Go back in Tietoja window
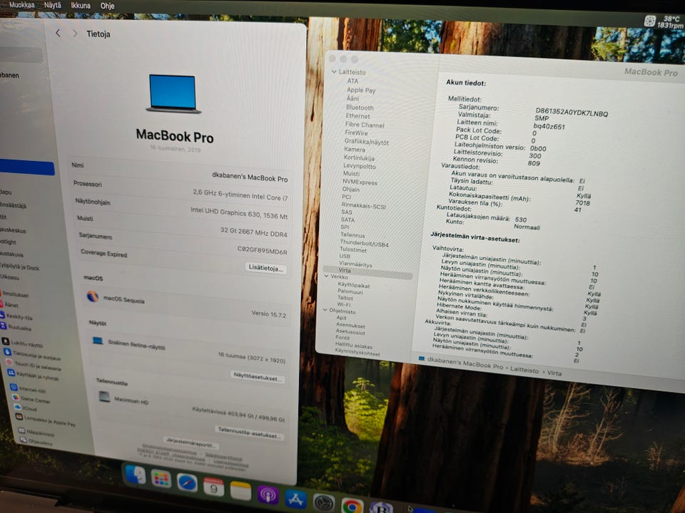The width and height of the screenshot is (685, 513). point(58,33)
